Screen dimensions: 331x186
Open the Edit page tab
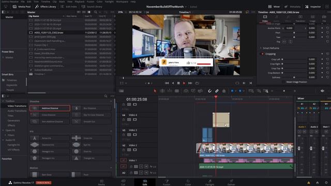point(145,182)
